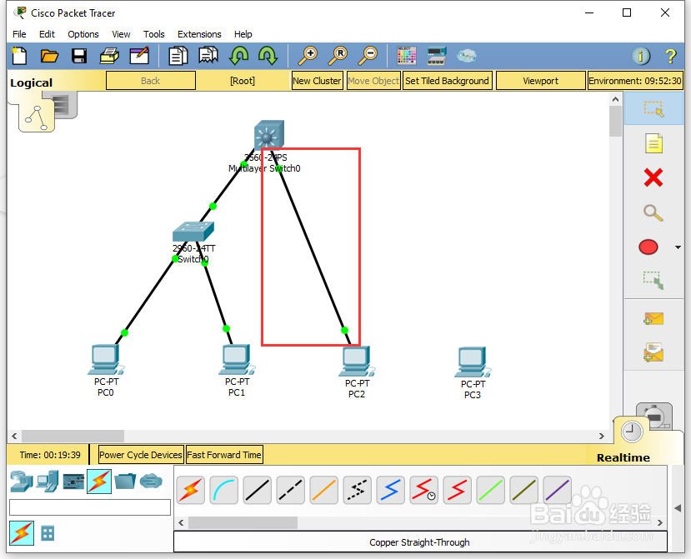This screenshot has height=559, width=691.
Task: Click the yellow question mark Help icon
Action: click(x=670, y=56)
